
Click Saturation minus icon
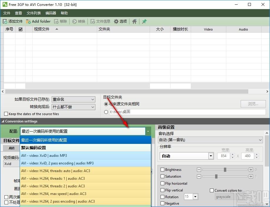199,176
